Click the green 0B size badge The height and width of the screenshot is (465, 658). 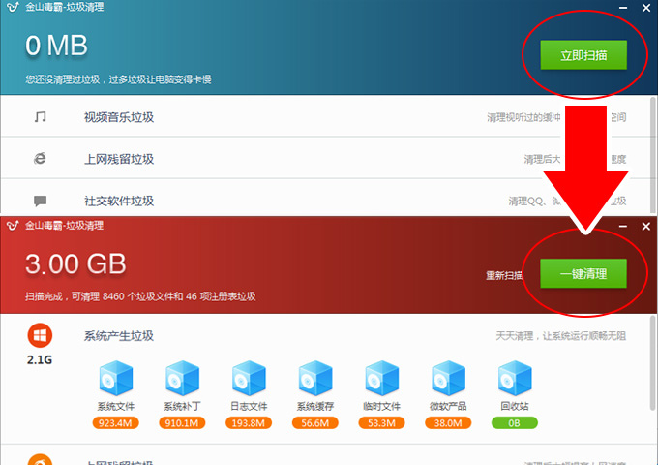pyautogui.click(x=515, y=422)
